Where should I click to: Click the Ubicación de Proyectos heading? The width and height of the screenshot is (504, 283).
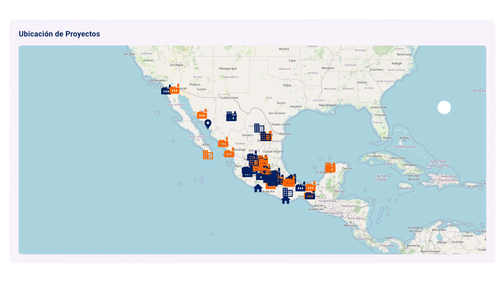click(59, 34)
